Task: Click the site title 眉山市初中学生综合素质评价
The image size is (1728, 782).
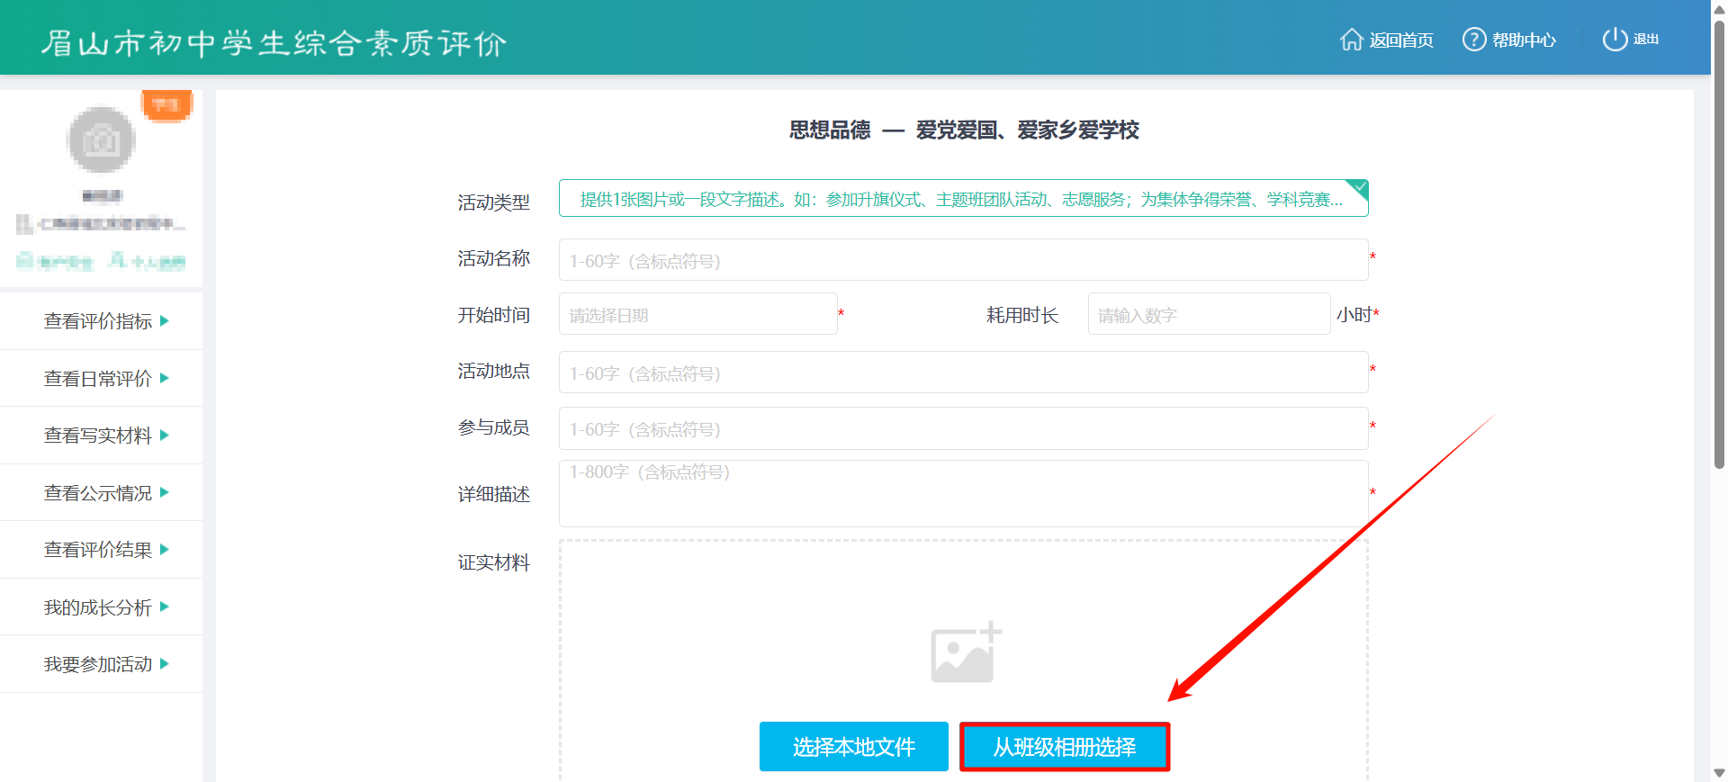Action: 274,42
